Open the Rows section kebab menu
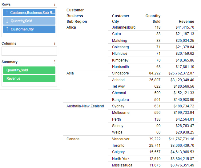Viewport: 201px width, 168px height. pos(55,4)
